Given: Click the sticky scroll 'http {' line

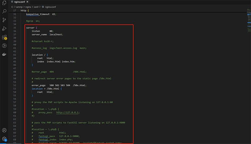Looking at the screenshot, I should pos(25,11).
